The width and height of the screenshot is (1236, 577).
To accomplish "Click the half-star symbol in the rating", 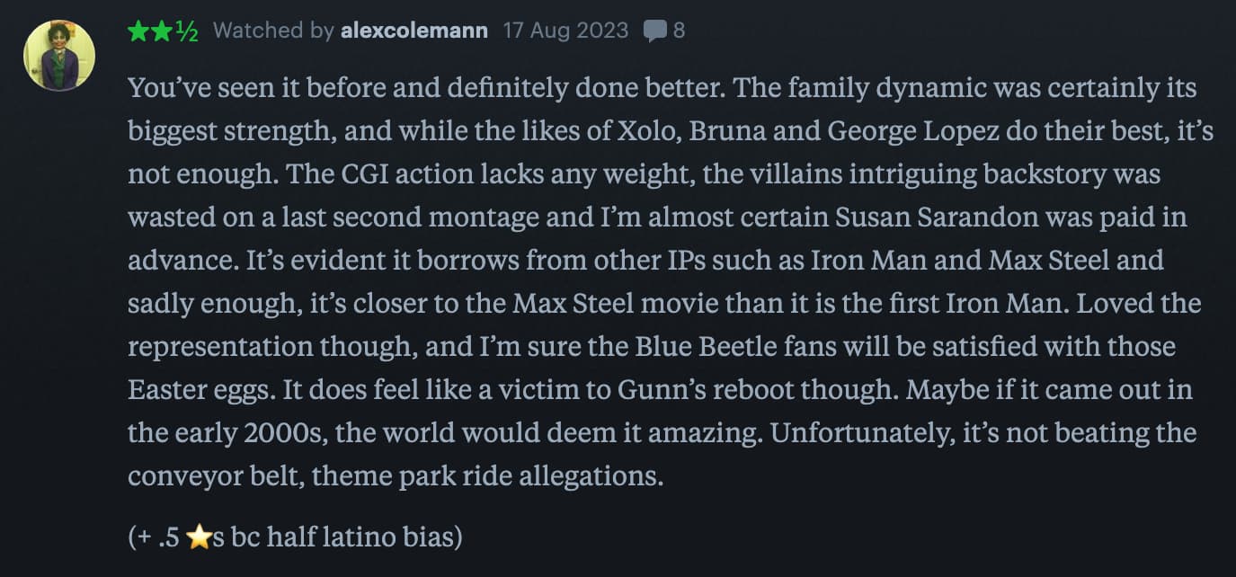I will click(185, 31).
